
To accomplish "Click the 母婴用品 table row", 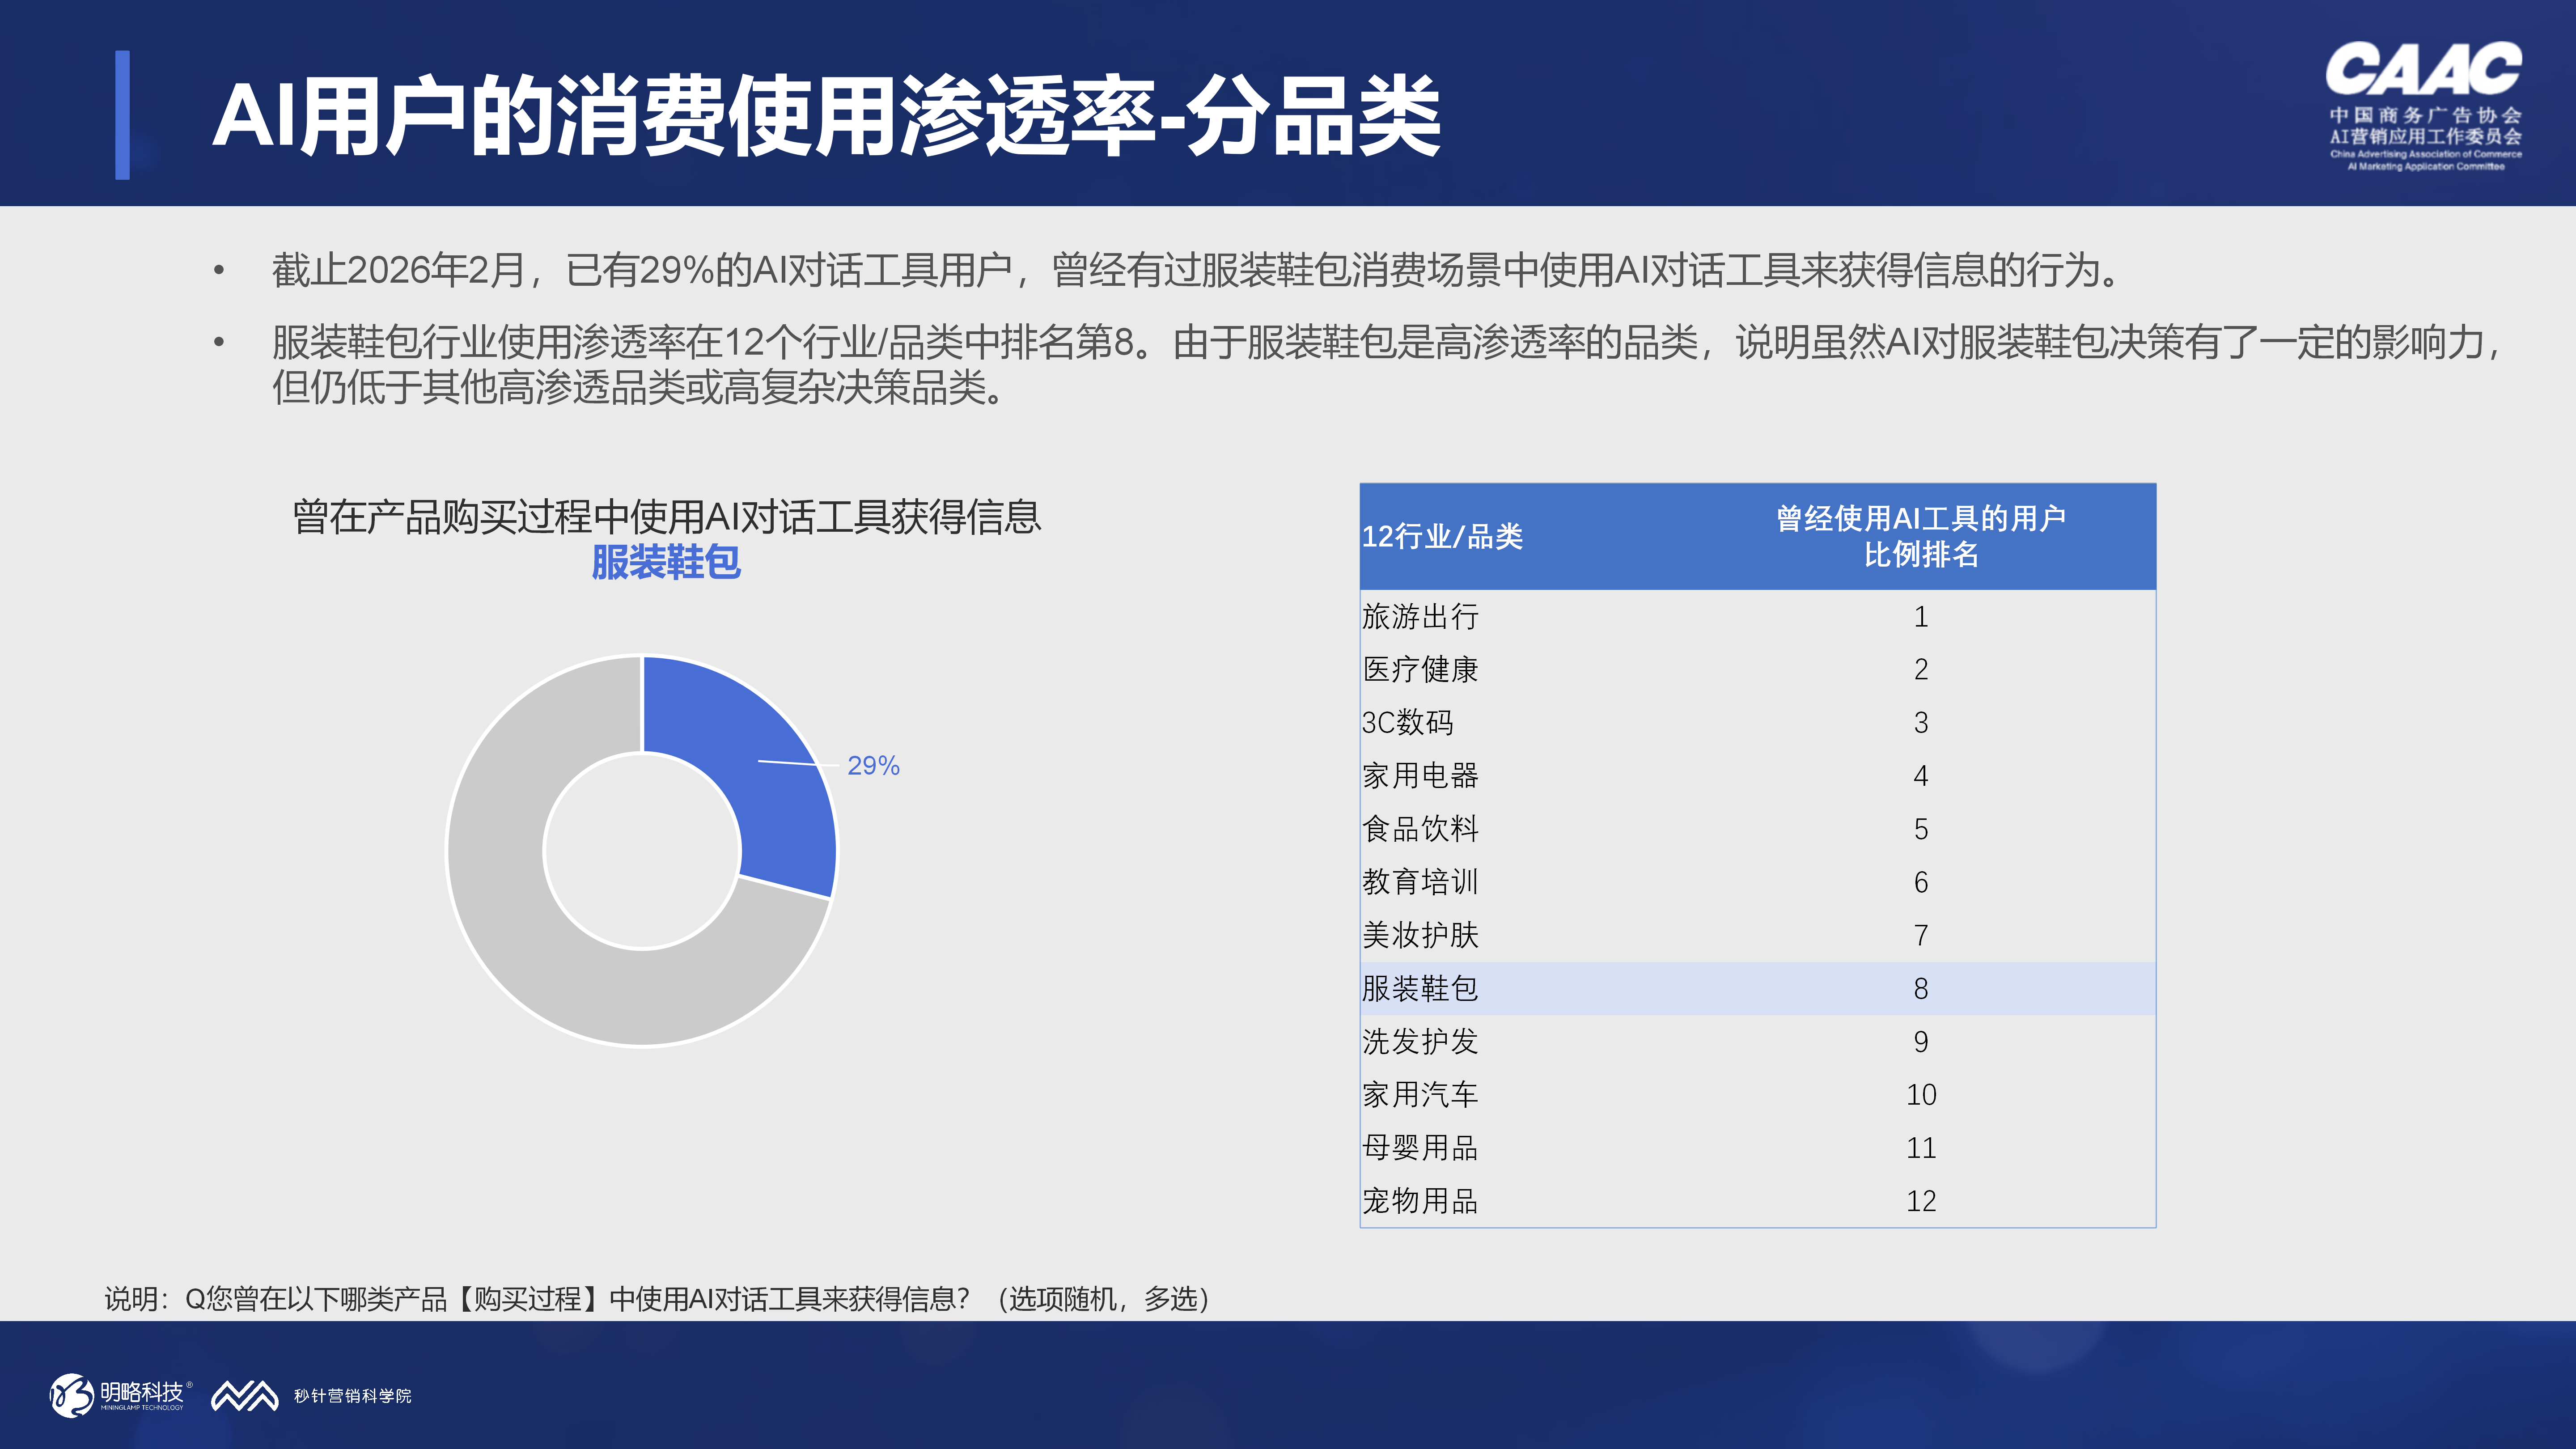I will point(1757,1147).
